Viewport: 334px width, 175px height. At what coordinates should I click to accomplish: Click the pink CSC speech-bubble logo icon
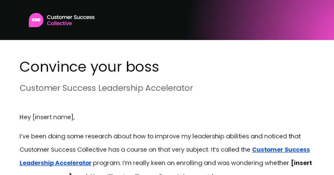[36, 20]
